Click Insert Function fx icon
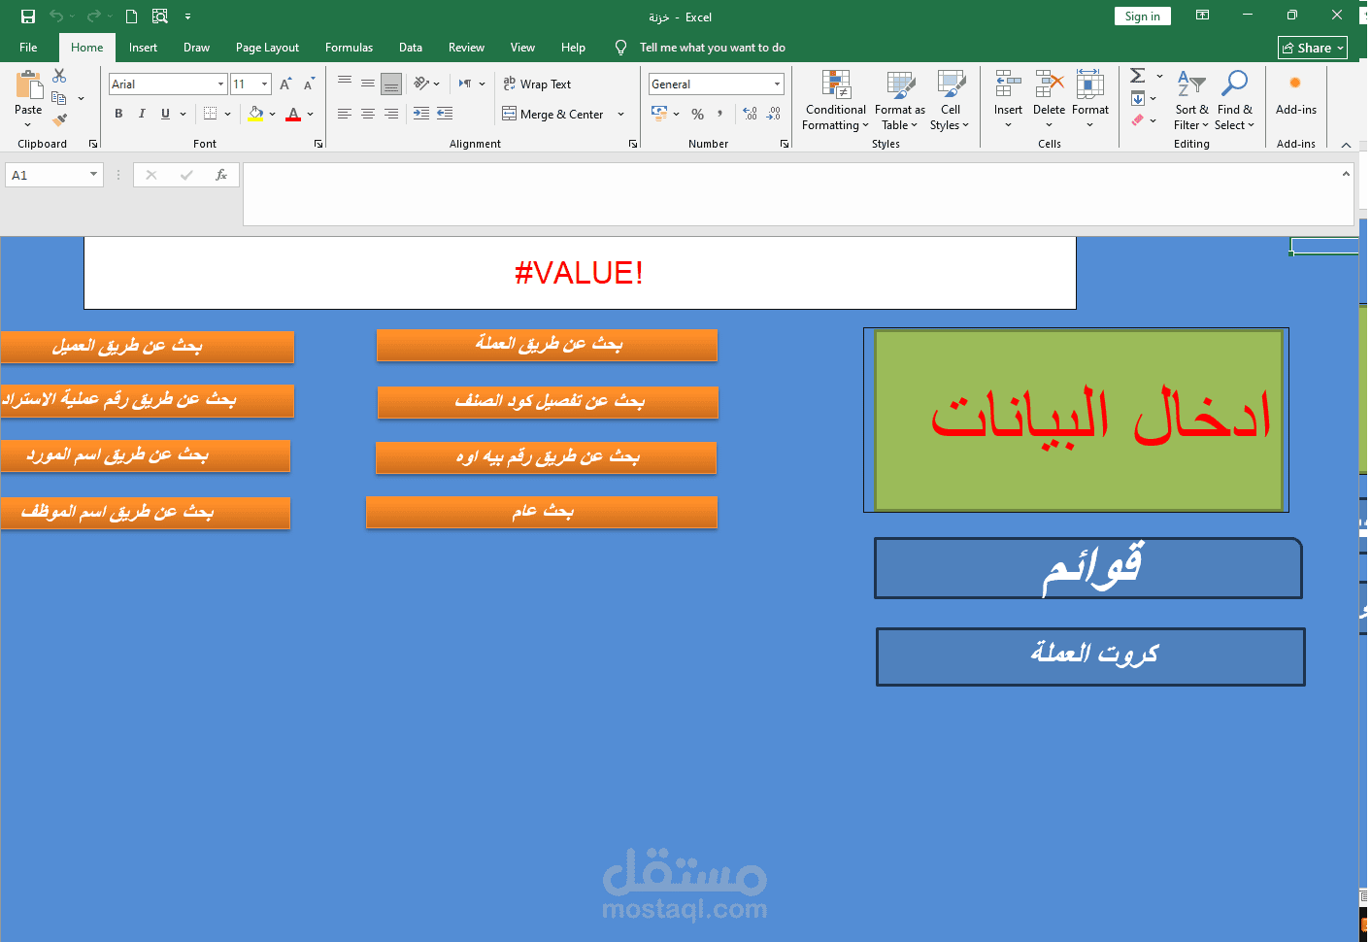The height and width of the screenshot is (942, 1371). pos(221,175)
